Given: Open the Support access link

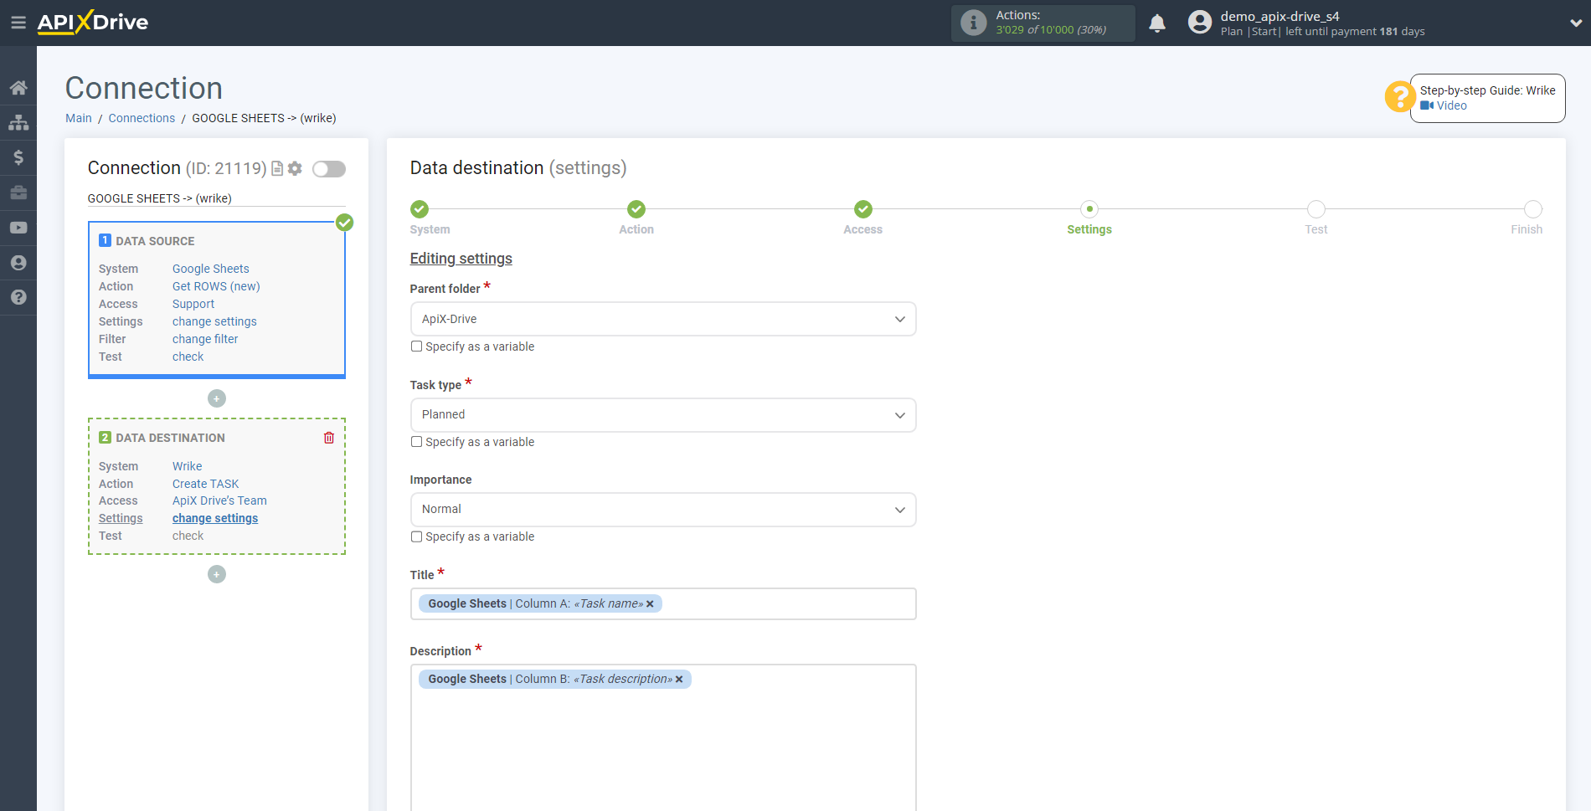Looking at the screenshot, I should (x=193, y=304).
